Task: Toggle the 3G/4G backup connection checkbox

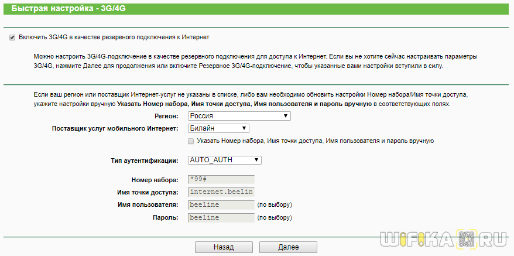Action: tap(12, 37)
